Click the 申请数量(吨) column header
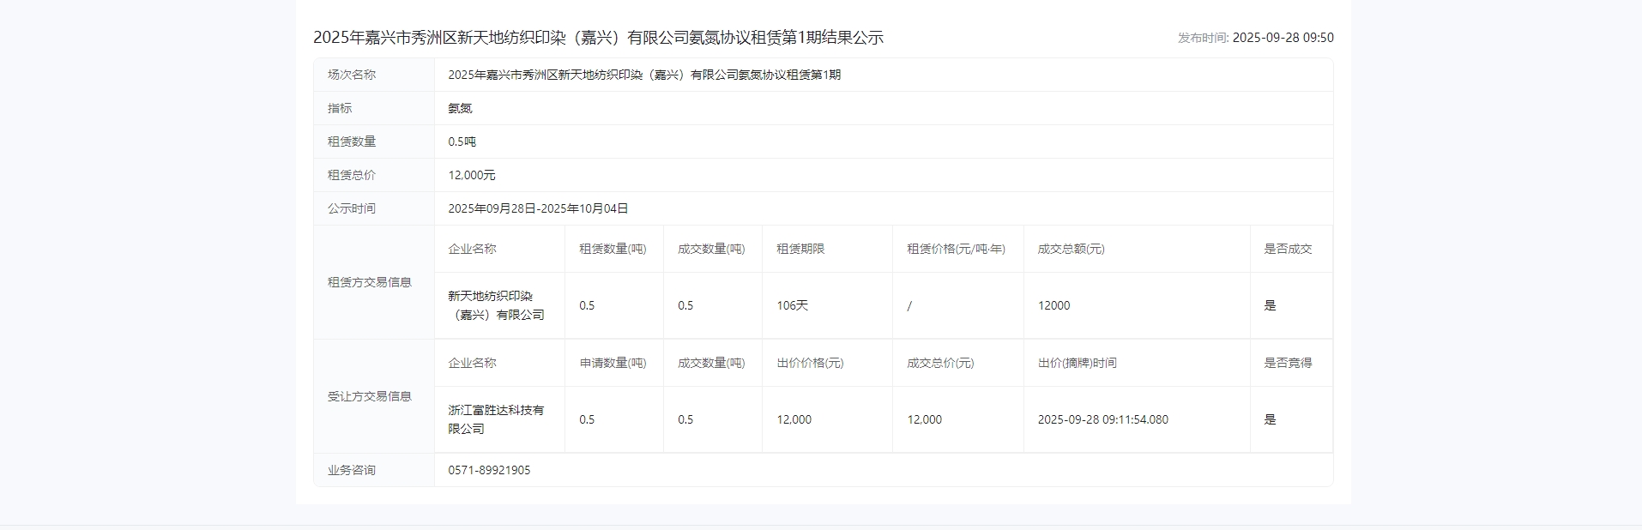This screenshot has height=530, width=1642. [613, 363]
